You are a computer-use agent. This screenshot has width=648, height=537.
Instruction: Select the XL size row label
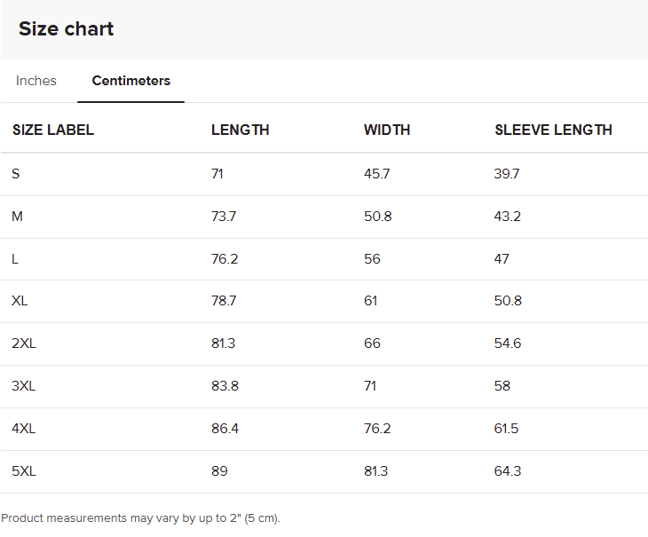pyautogui.click(x=20, y=301)
